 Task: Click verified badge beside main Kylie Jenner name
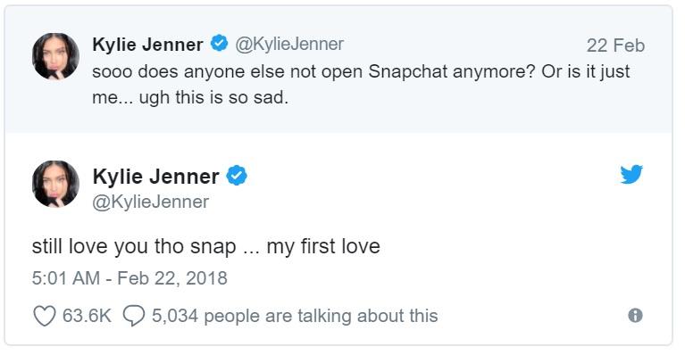coord(237,176)
